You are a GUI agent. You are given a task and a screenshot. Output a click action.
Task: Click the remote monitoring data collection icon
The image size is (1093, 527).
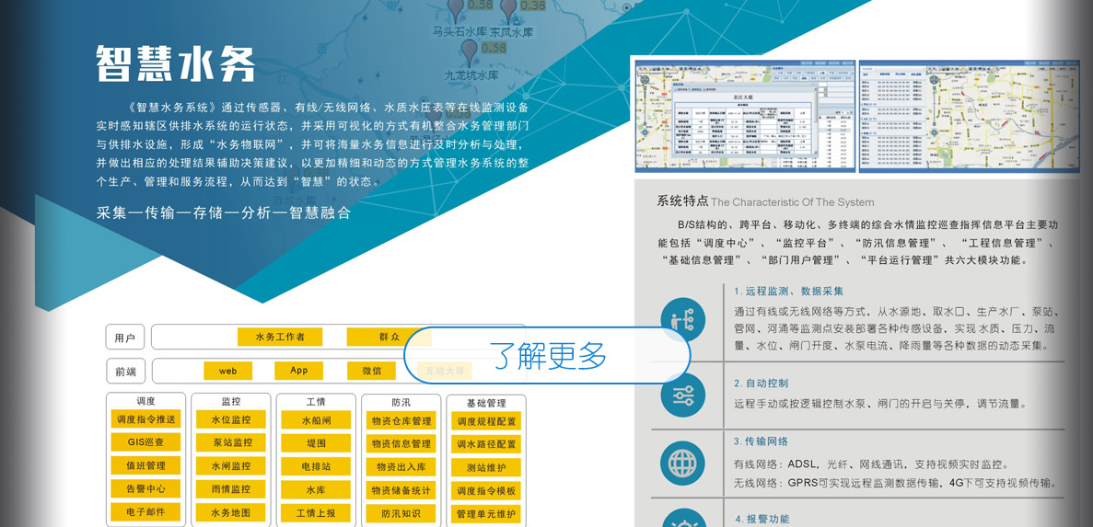click(x=682, y=319)
